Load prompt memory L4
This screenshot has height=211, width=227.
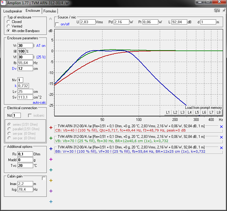tap(190, 112)
